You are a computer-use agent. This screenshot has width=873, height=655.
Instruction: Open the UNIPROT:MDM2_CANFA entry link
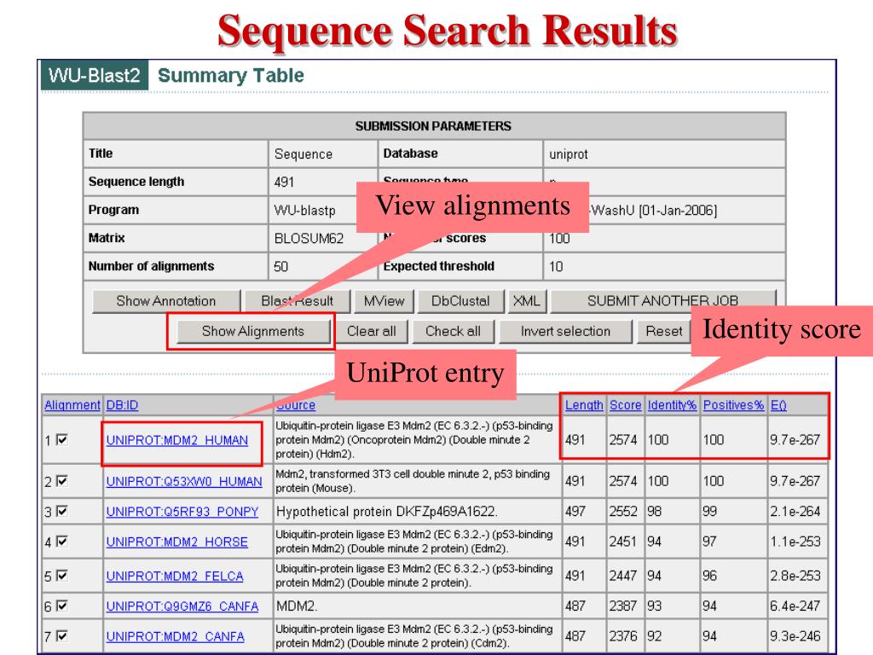click(x=176, y=636)
